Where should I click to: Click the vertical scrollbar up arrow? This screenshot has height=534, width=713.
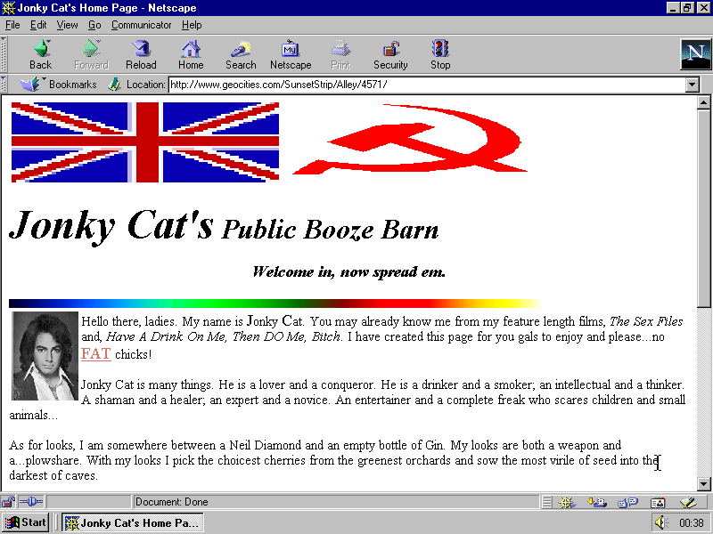click(x=703, y=103)
